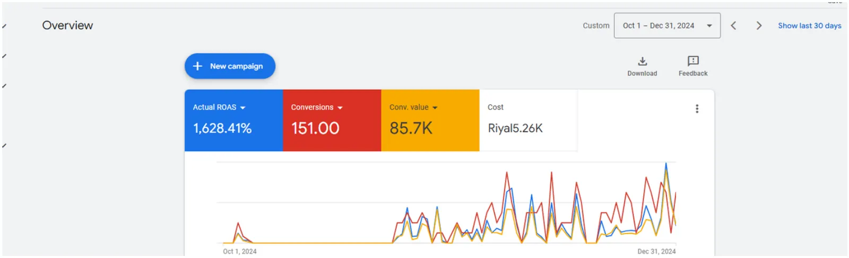Click the New campaign button

pyautogui.click(x=230, y=66)
